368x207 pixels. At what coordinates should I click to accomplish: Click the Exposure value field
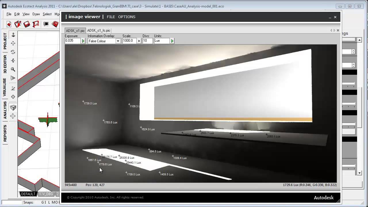point(73,41)
